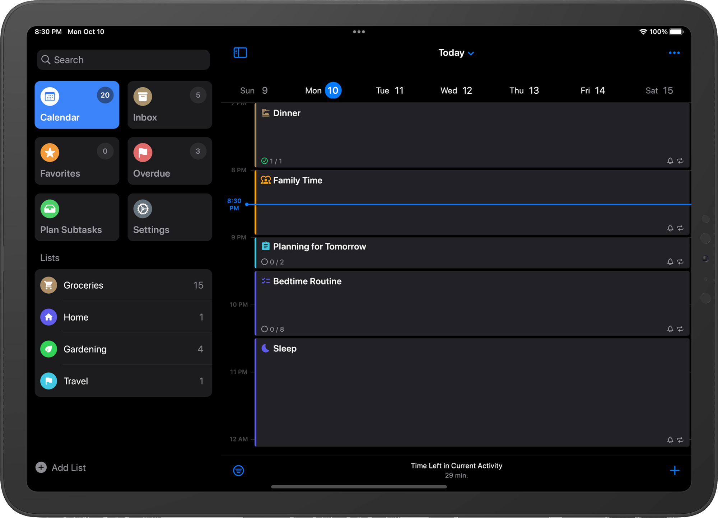This screenshot has height=518, width=718.
Task: Select Fri 14 in week strip
Action: (x=592, y=90)
